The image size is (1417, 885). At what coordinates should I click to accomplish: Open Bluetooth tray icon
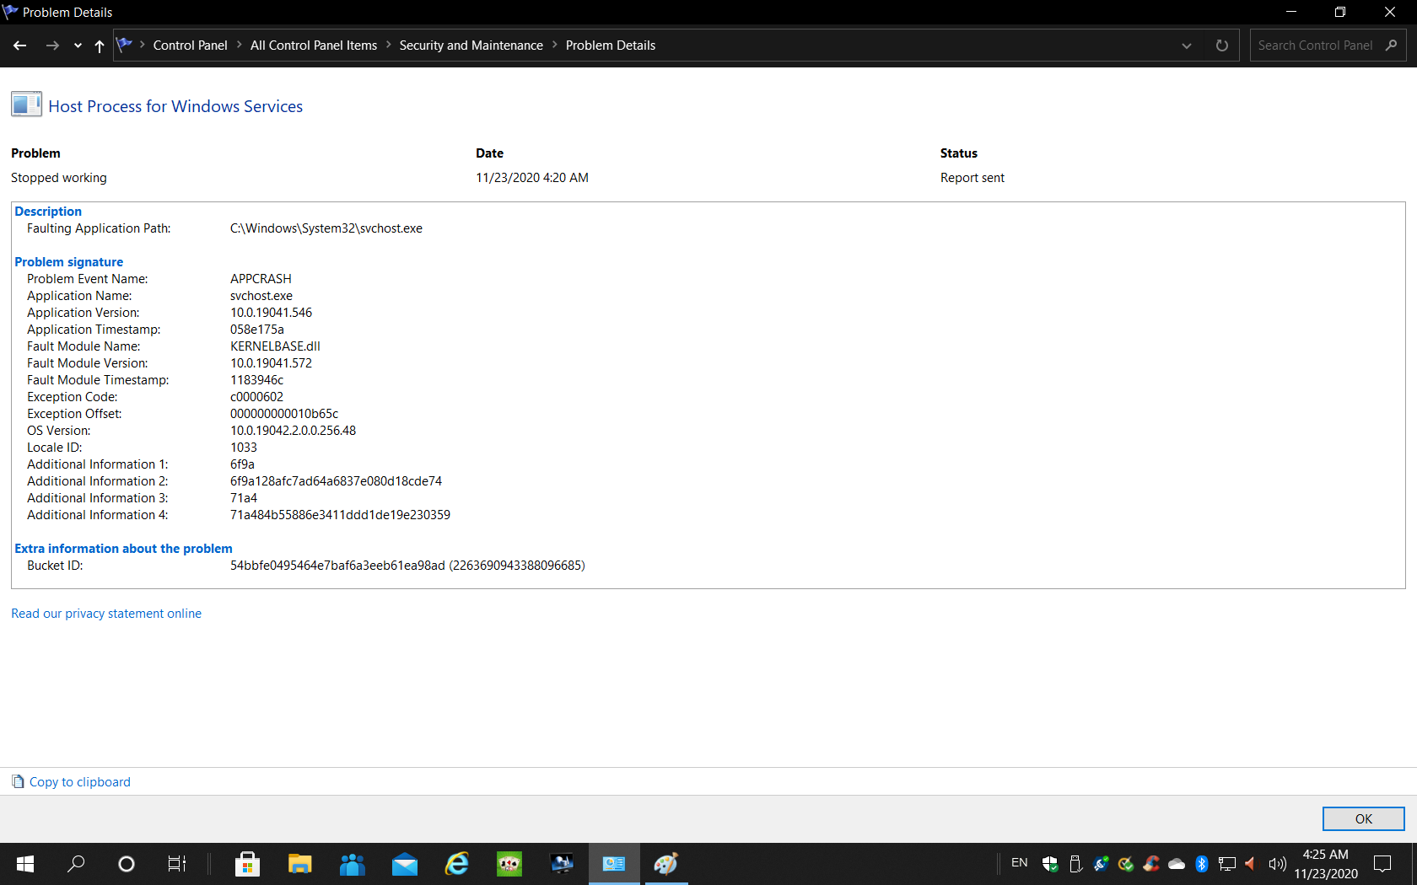pyautogui.click(x=1202, y=864)
